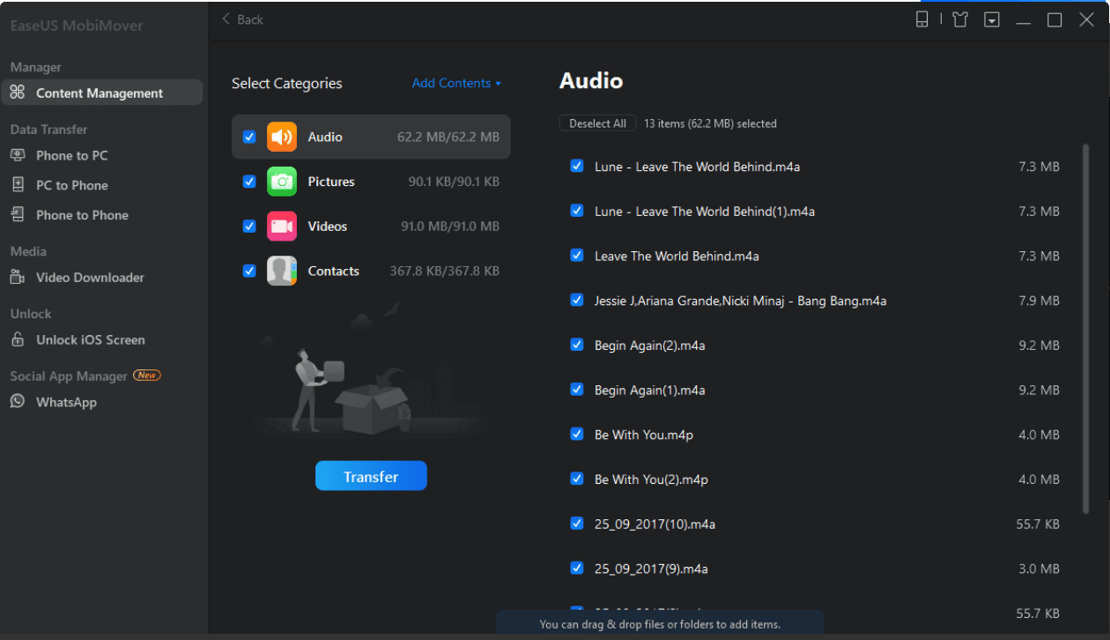Screen dimensions: 1110x640
Task: Click the device icon in title bar
Action: click(921, 19)
